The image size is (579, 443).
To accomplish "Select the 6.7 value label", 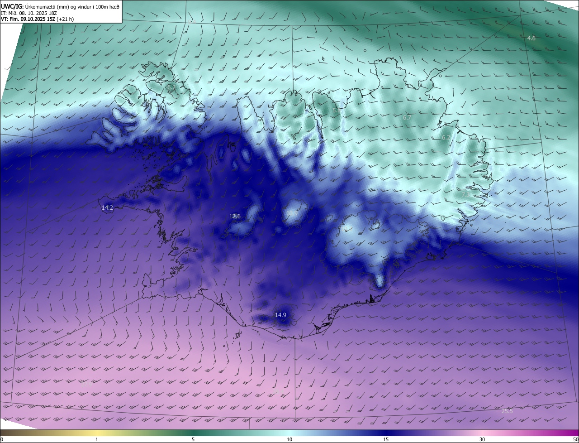I will click(407, 118).
